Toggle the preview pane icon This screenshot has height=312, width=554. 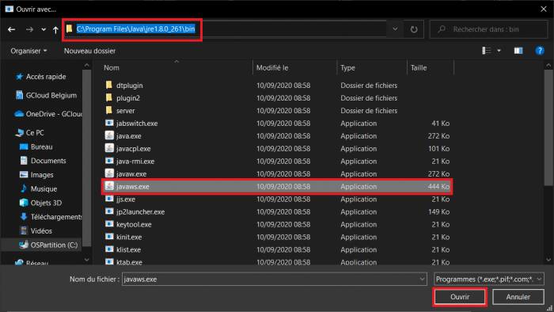pyautogui.click(x=518, y=51)
